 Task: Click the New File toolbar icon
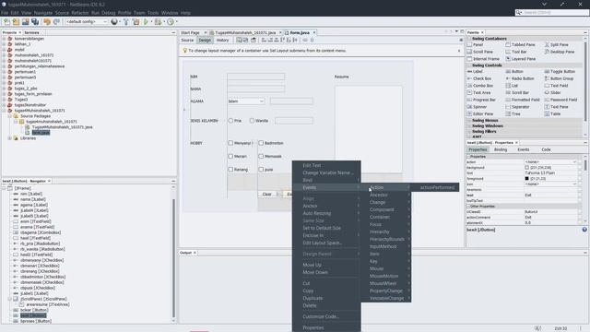point(6,22)
